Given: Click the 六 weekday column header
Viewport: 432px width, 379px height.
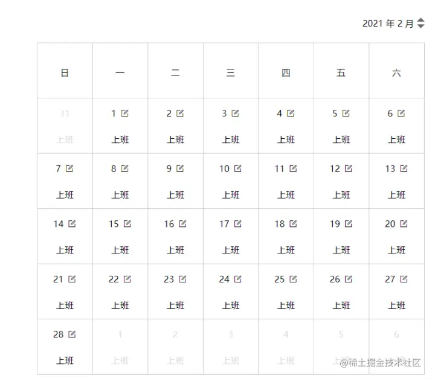Looking at the screenshot, I should pyautogui.click(x=396, y=73).
